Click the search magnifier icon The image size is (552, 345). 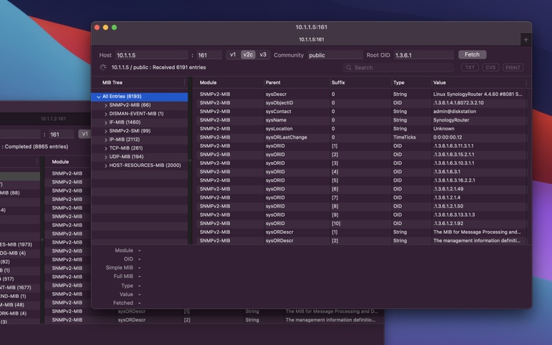pos(348,68)
